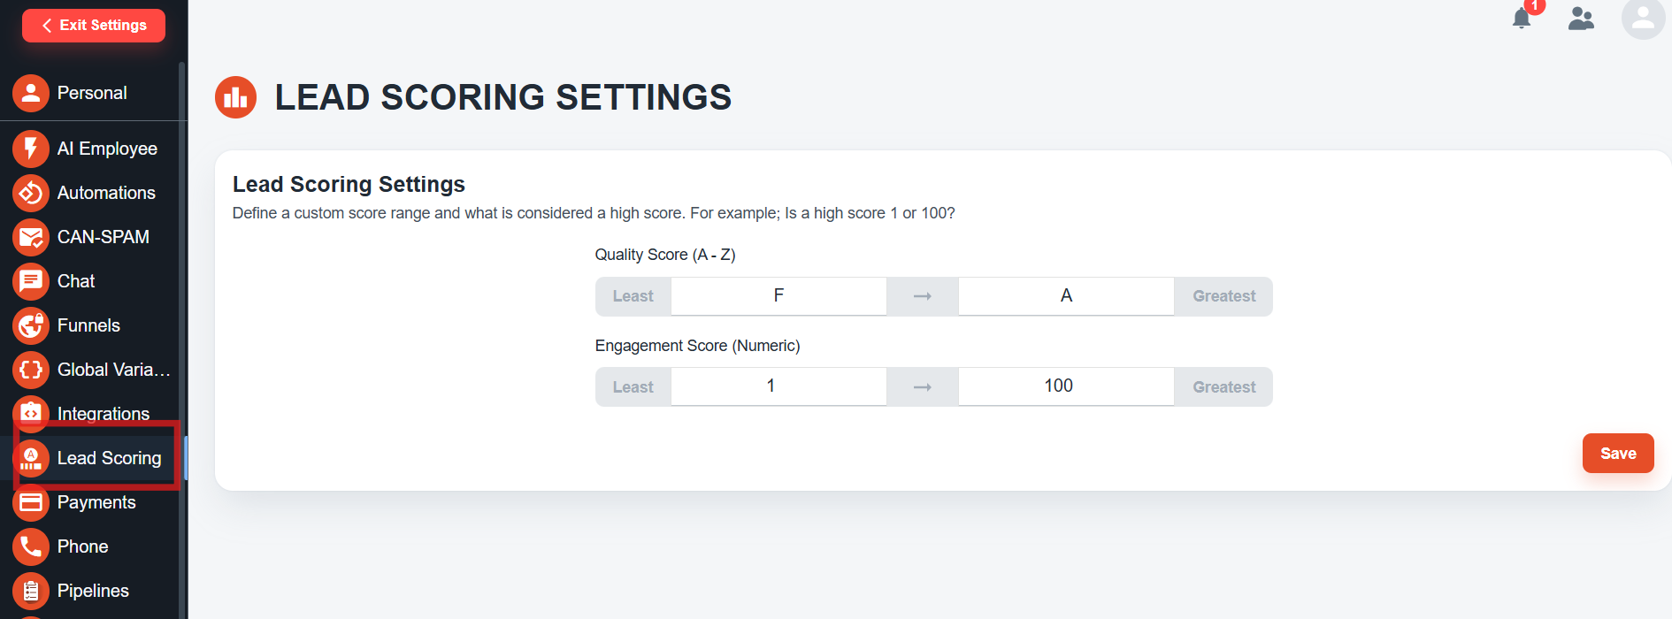Click the Integrations icon

tap(30, 413)
